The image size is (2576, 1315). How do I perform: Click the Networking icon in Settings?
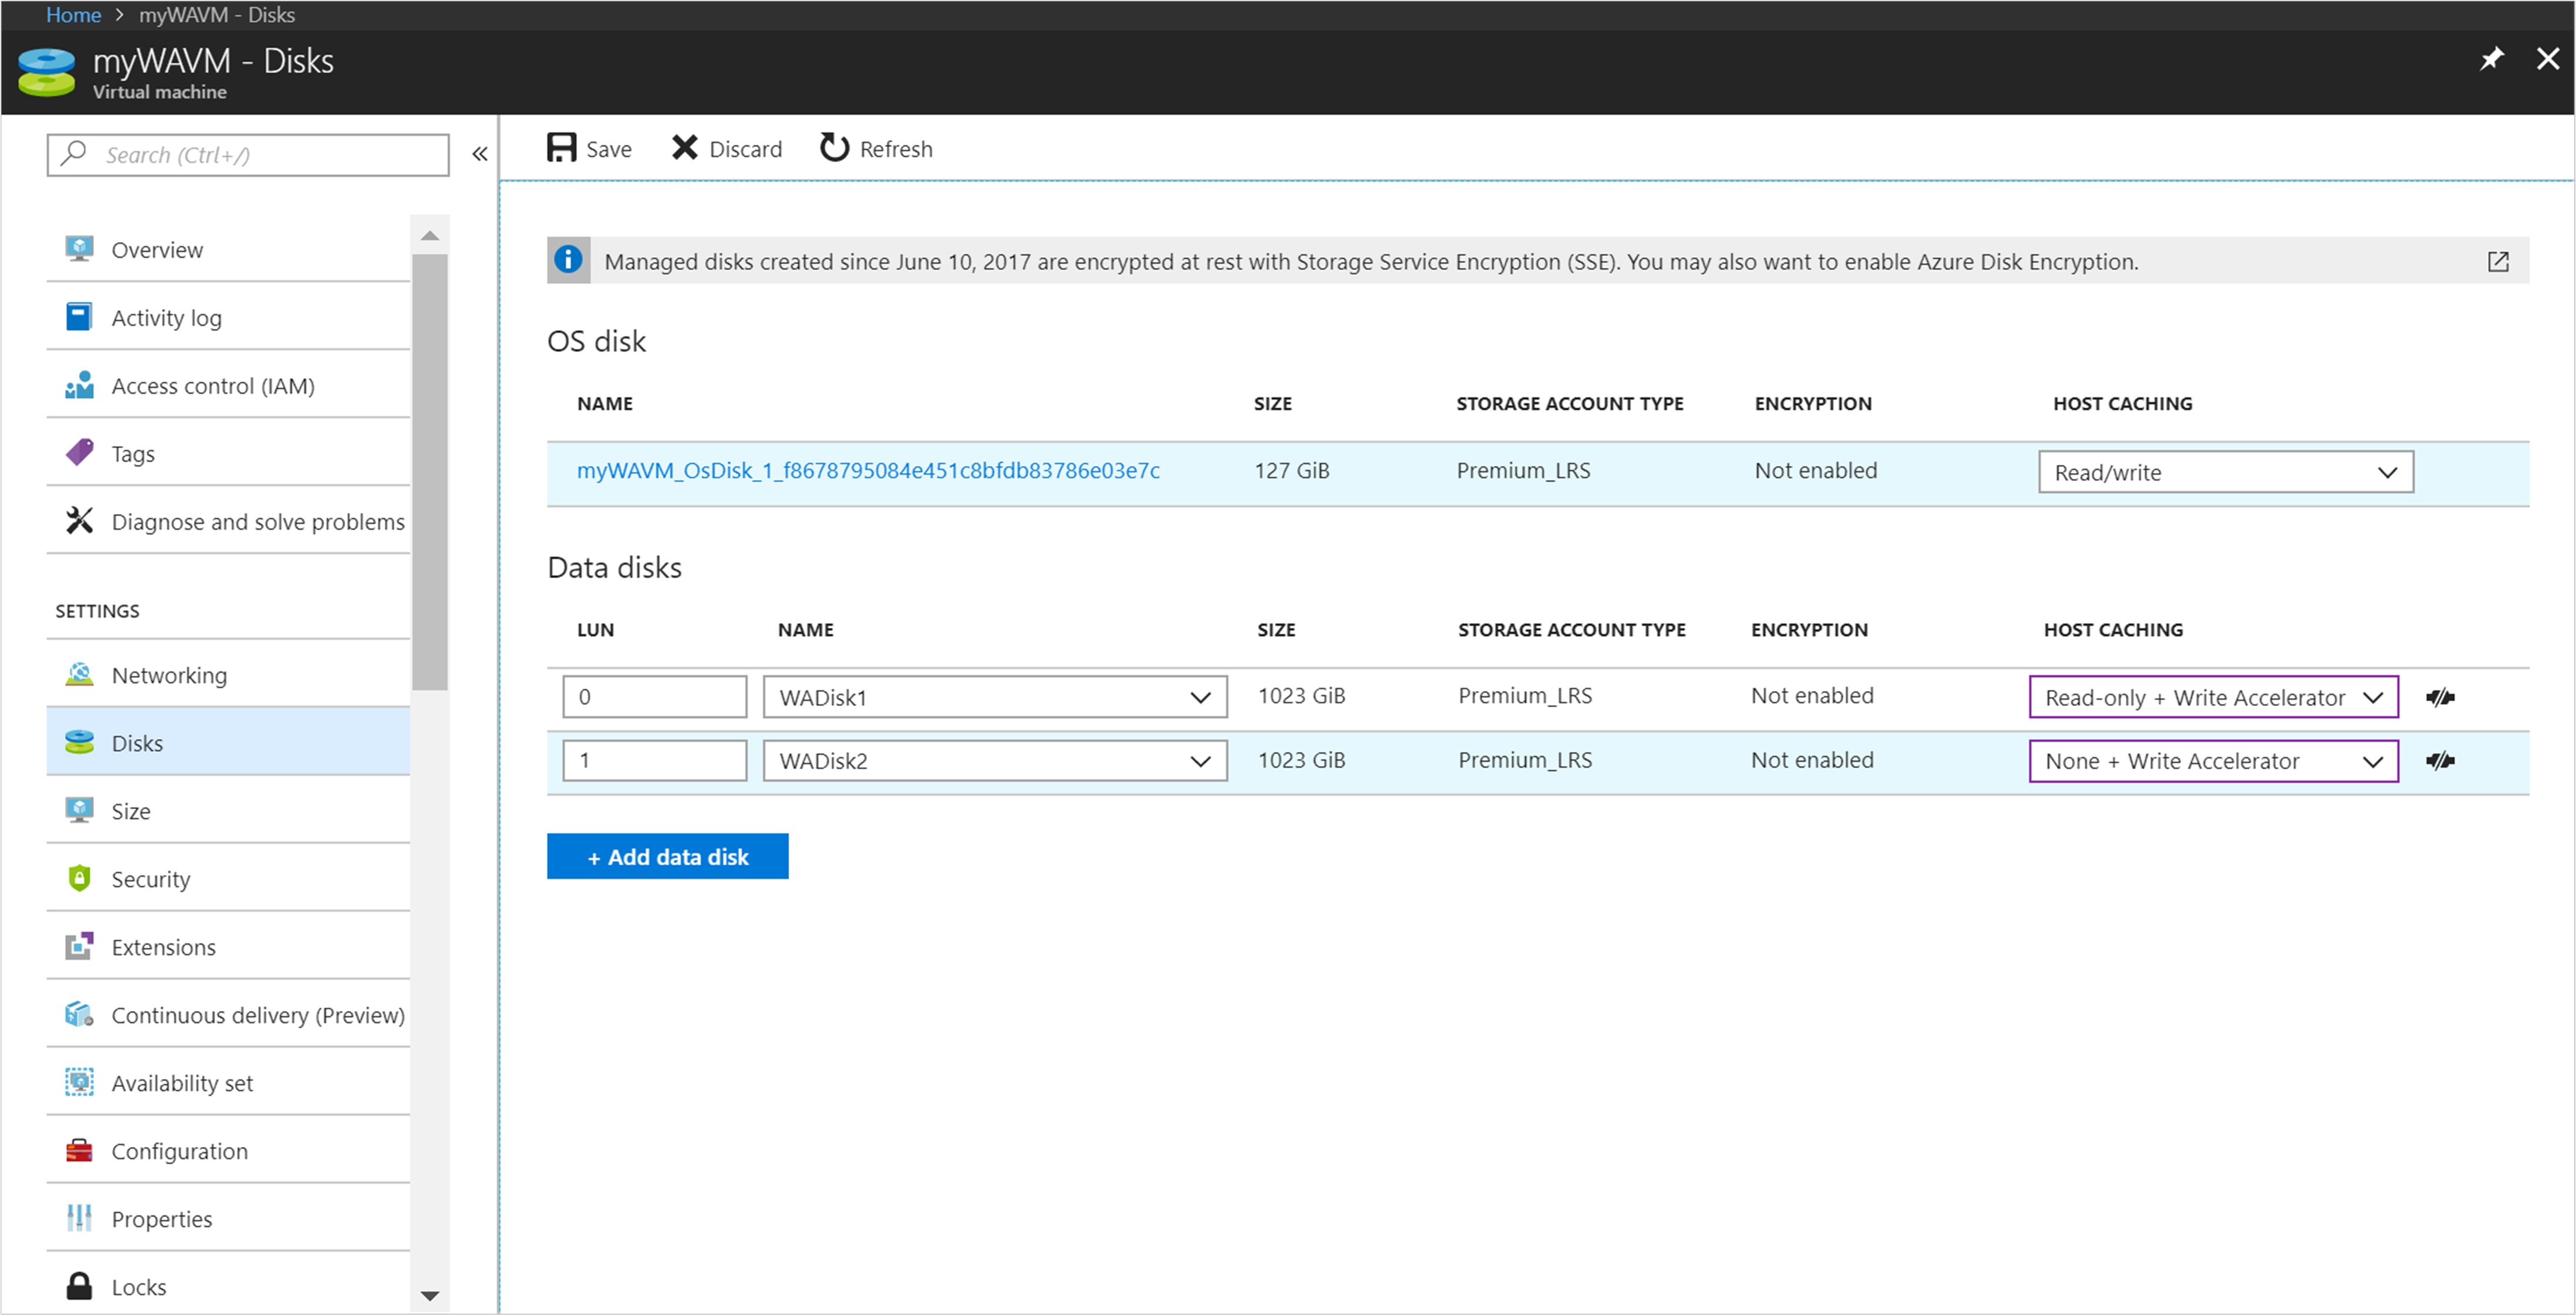pyautogui.click(x=79, y=674)
